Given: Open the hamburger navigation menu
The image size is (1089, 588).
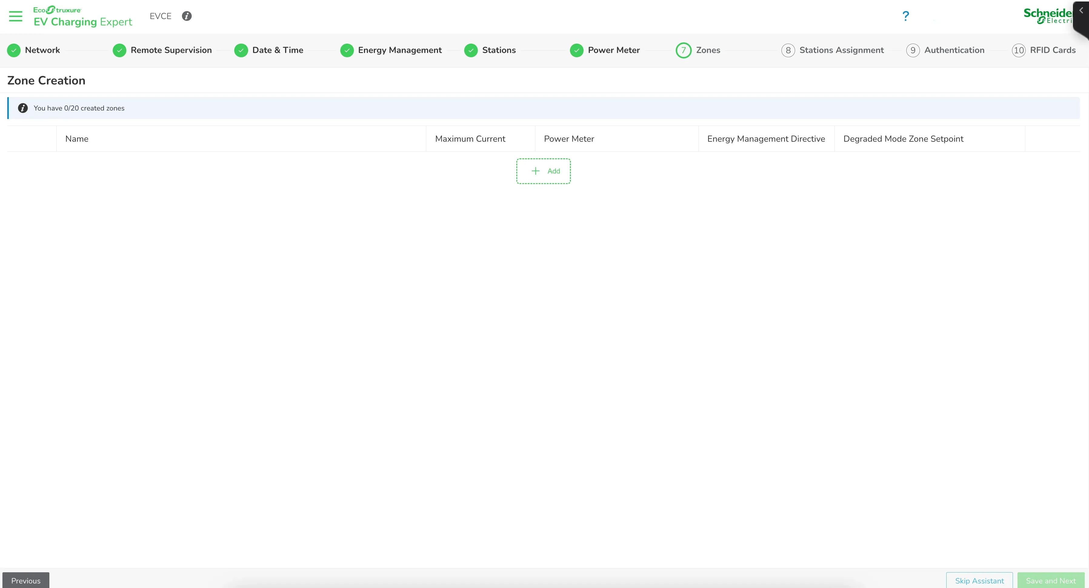Looking at the screenshot, I should click(16, 16).
